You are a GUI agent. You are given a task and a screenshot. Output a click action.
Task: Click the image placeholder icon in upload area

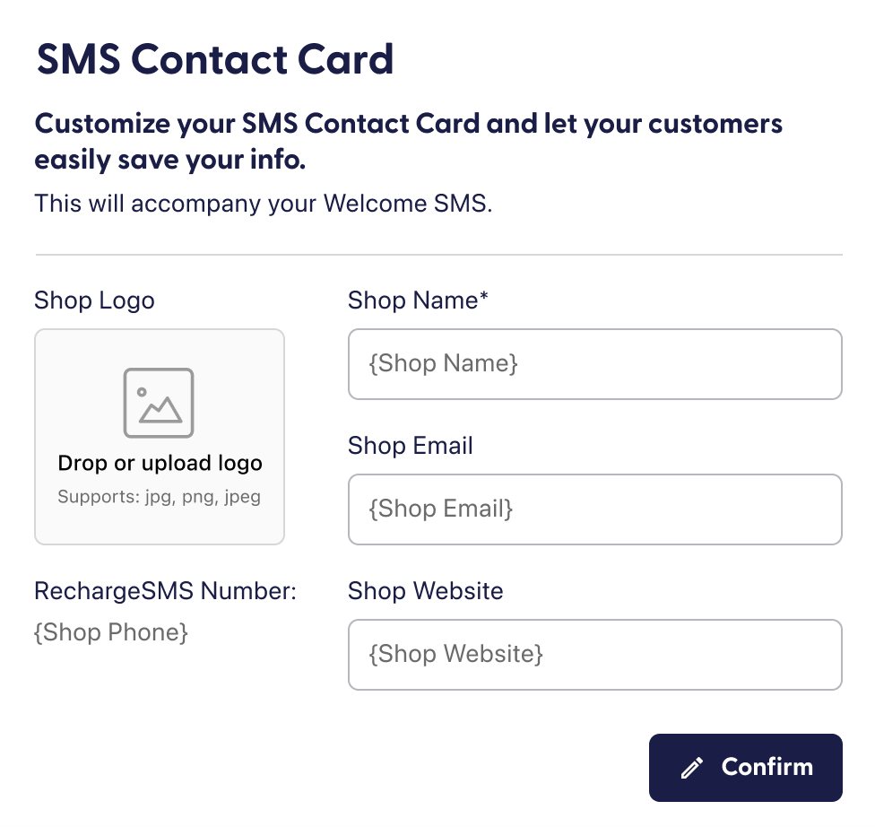tap(159, 402)
